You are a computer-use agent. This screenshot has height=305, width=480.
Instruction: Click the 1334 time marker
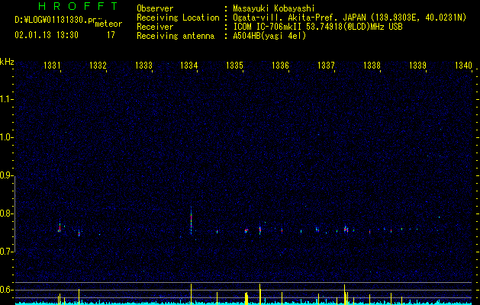189,66
